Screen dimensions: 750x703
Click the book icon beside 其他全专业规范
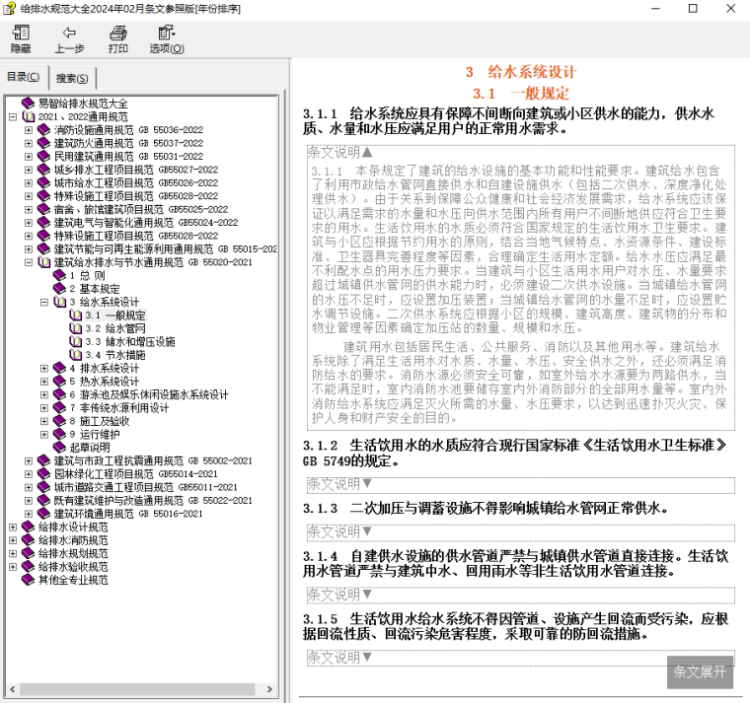(29, 581)
